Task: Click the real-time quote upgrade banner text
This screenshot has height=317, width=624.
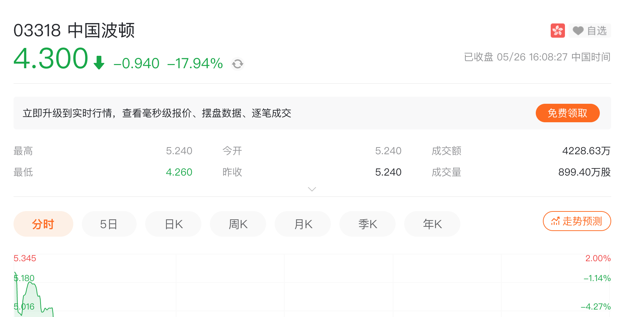Action: pyautogui.click(x=157, y=113)
